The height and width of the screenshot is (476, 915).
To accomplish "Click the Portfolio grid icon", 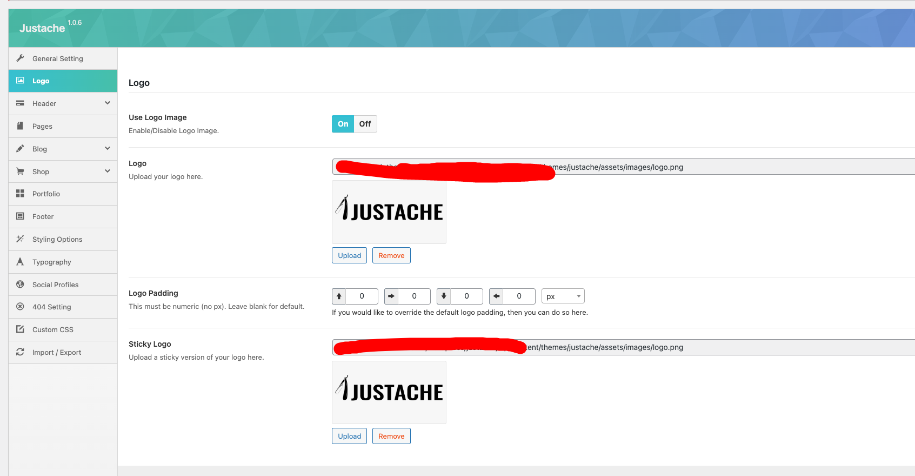I will click(20, 194).
